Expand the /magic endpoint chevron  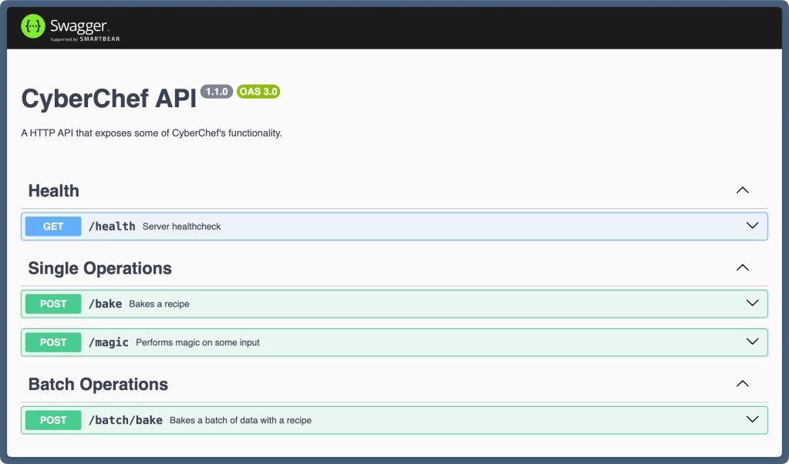pyautogui.click(x=752, y=342)
